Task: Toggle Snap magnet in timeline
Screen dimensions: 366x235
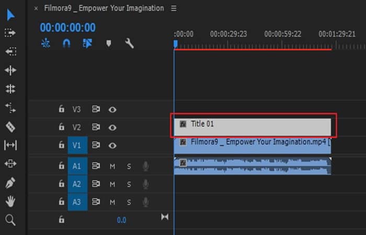Action: click(x=66, y=43)
